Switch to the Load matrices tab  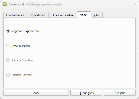(x=15, y=15)
